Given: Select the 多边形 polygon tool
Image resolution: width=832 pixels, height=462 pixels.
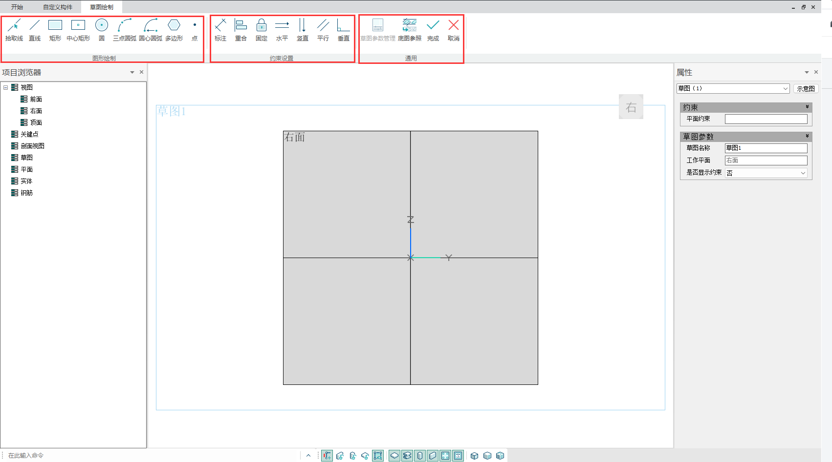Looking at the screenshot, I should click(174, 30).
